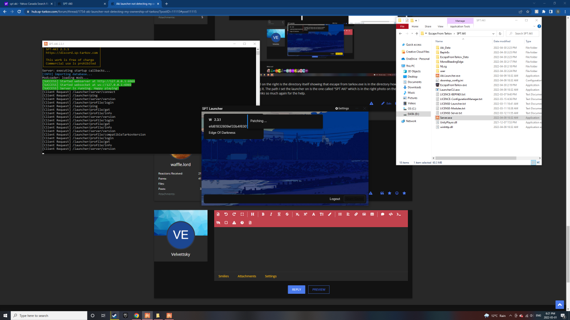Open Settings in the SPT Launcher
Viewport: 570px width, 320px height.
[x=342, y=108]
